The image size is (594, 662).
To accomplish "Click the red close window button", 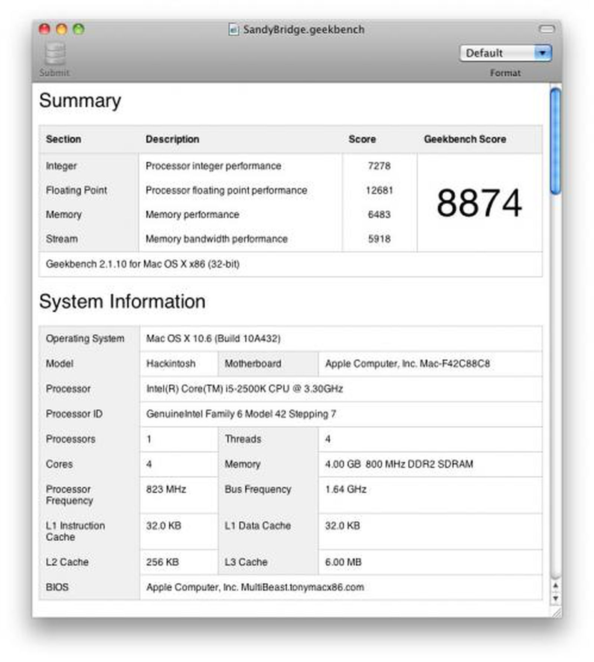I will click(45, 29).
